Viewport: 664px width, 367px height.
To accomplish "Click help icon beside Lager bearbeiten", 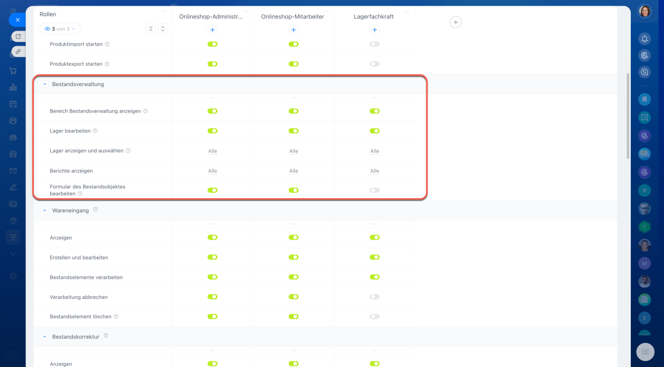I will coord(95,131).
